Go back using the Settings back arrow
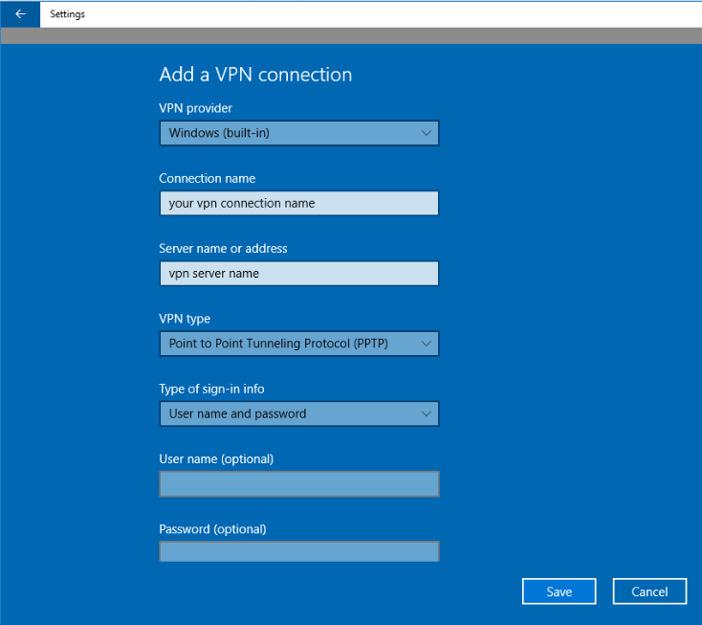This screenshot has width=702, height=625. coord(20,14)
